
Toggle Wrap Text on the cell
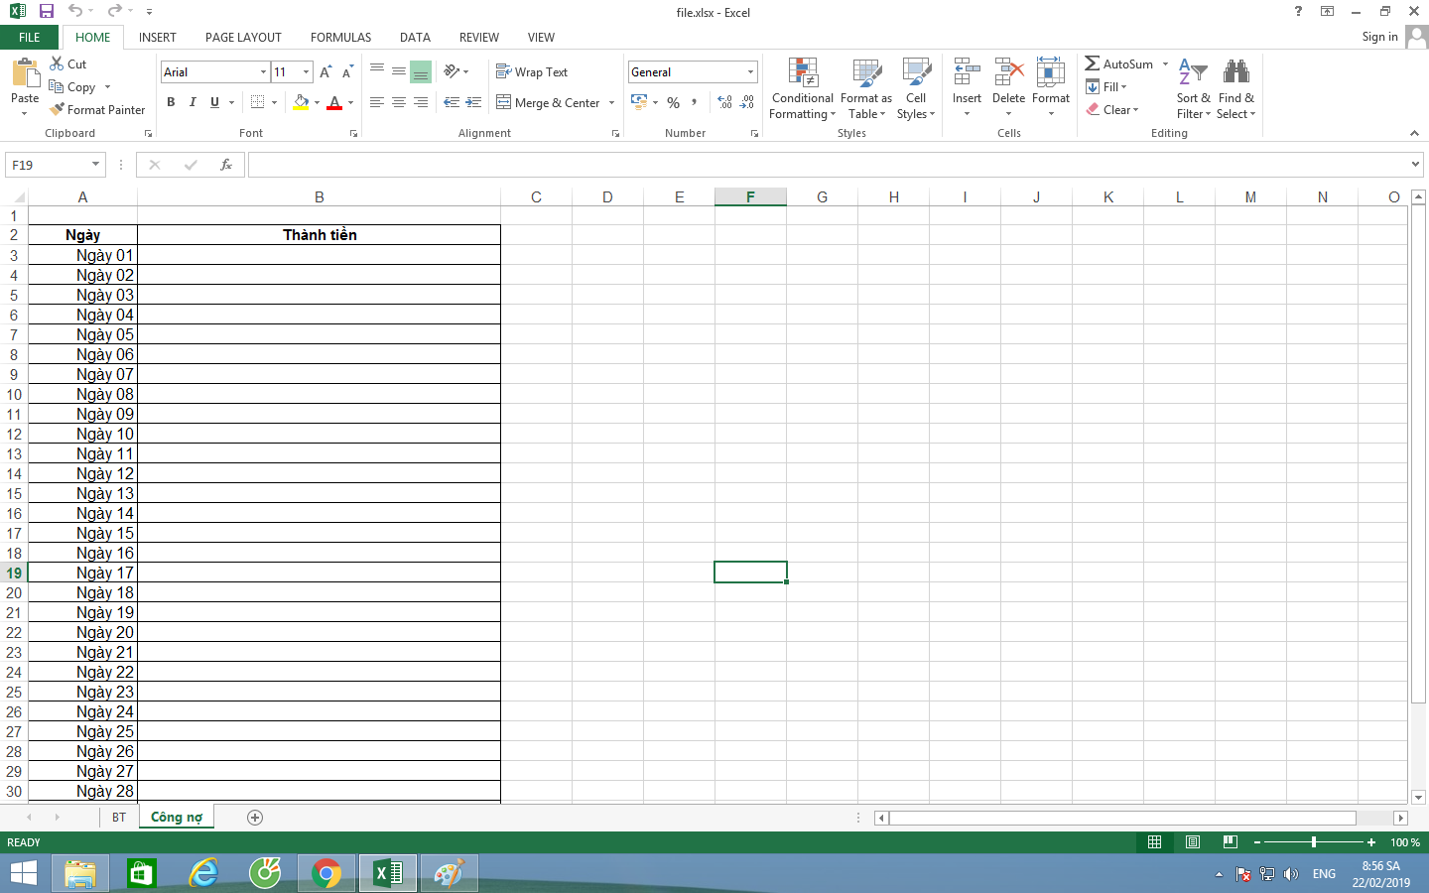532,72
